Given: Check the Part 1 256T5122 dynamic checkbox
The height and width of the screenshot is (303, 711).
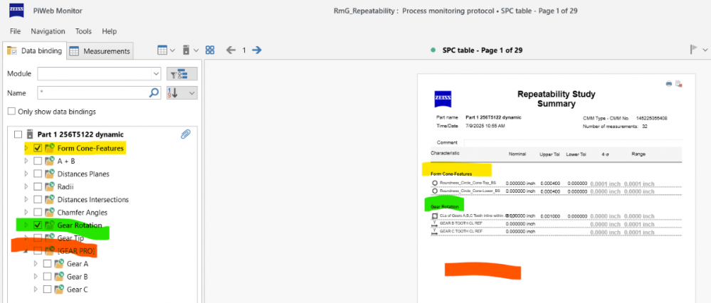Looking at the screenshot, I should coord(18,134).
